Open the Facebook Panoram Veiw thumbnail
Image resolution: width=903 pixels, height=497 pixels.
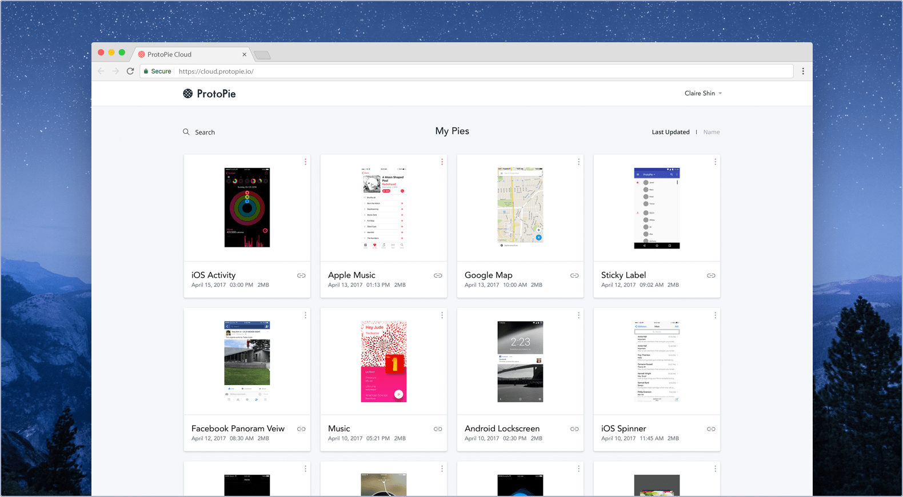click(247, 361)
